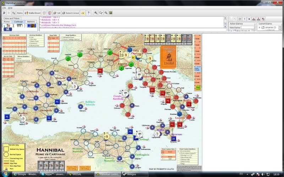Viewport: 284px width, 177px height.
Task: Switch to the Rome pieces tab
Action: [7, 22]
